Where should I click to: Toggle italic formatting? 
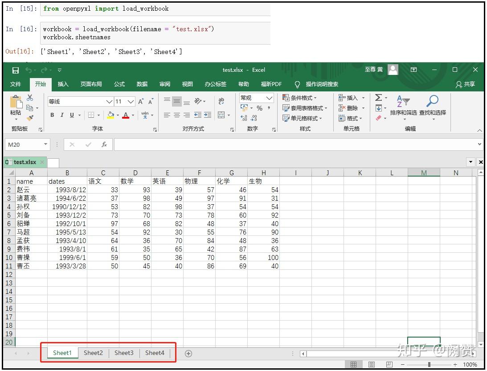(x=62, y=115)
